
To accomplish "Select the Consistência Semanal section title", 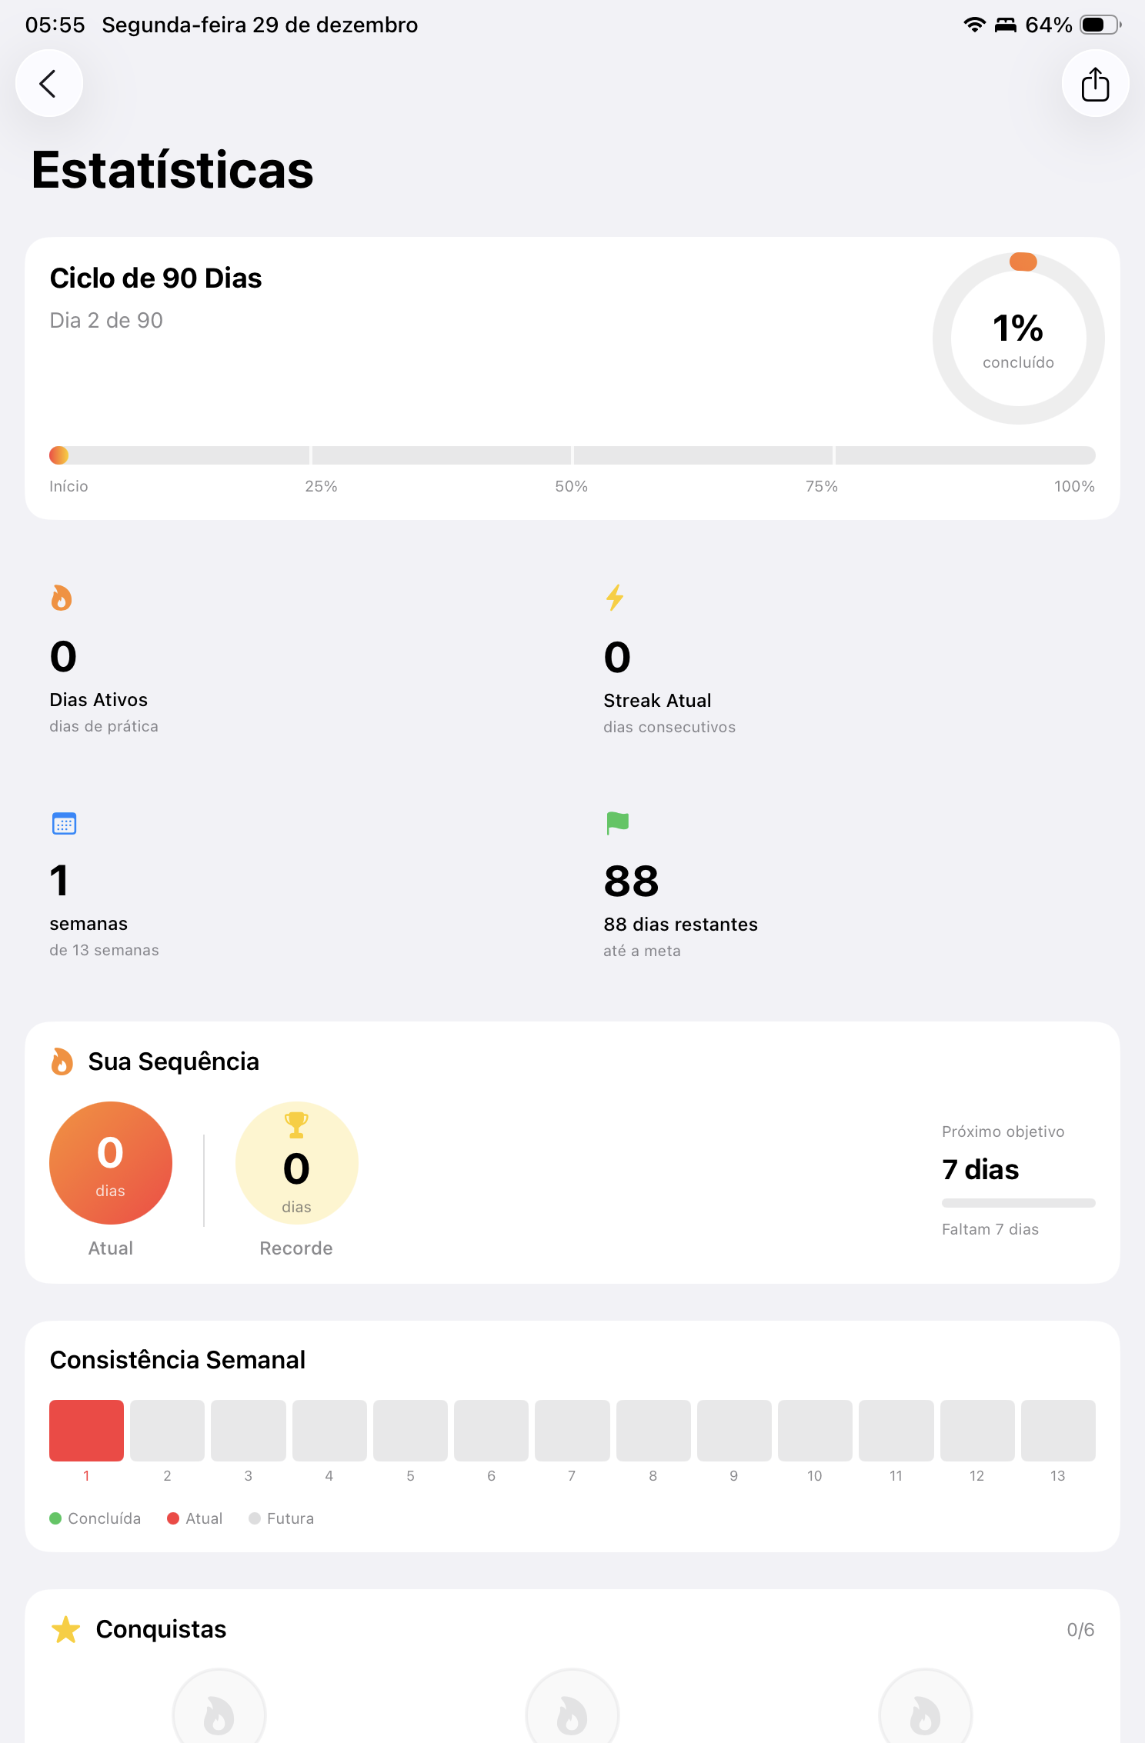I will pos(177,1360).
